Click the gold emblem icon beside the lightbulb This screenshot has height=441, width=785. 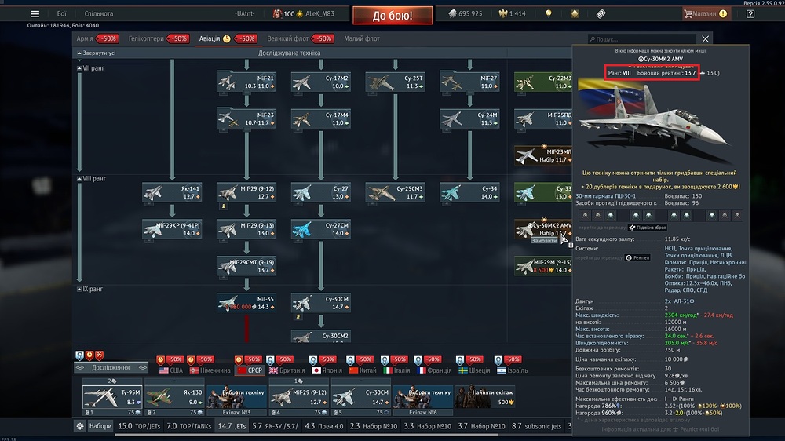575,14
